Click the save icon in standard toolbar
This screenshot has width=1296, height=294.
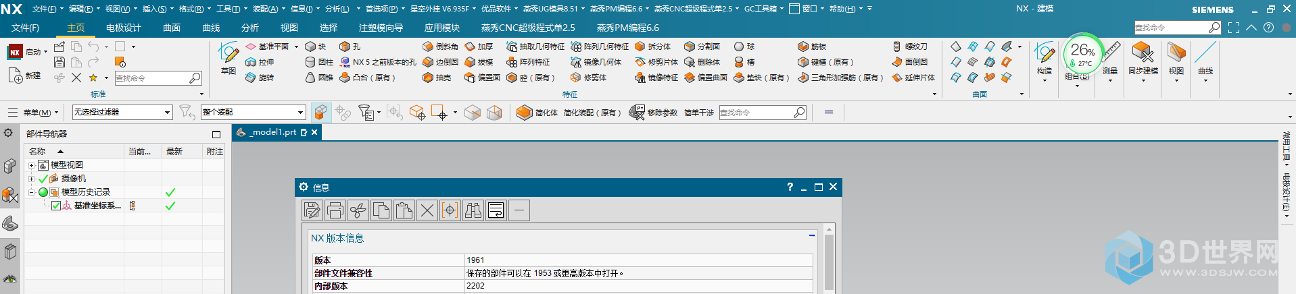click(59, 62)
